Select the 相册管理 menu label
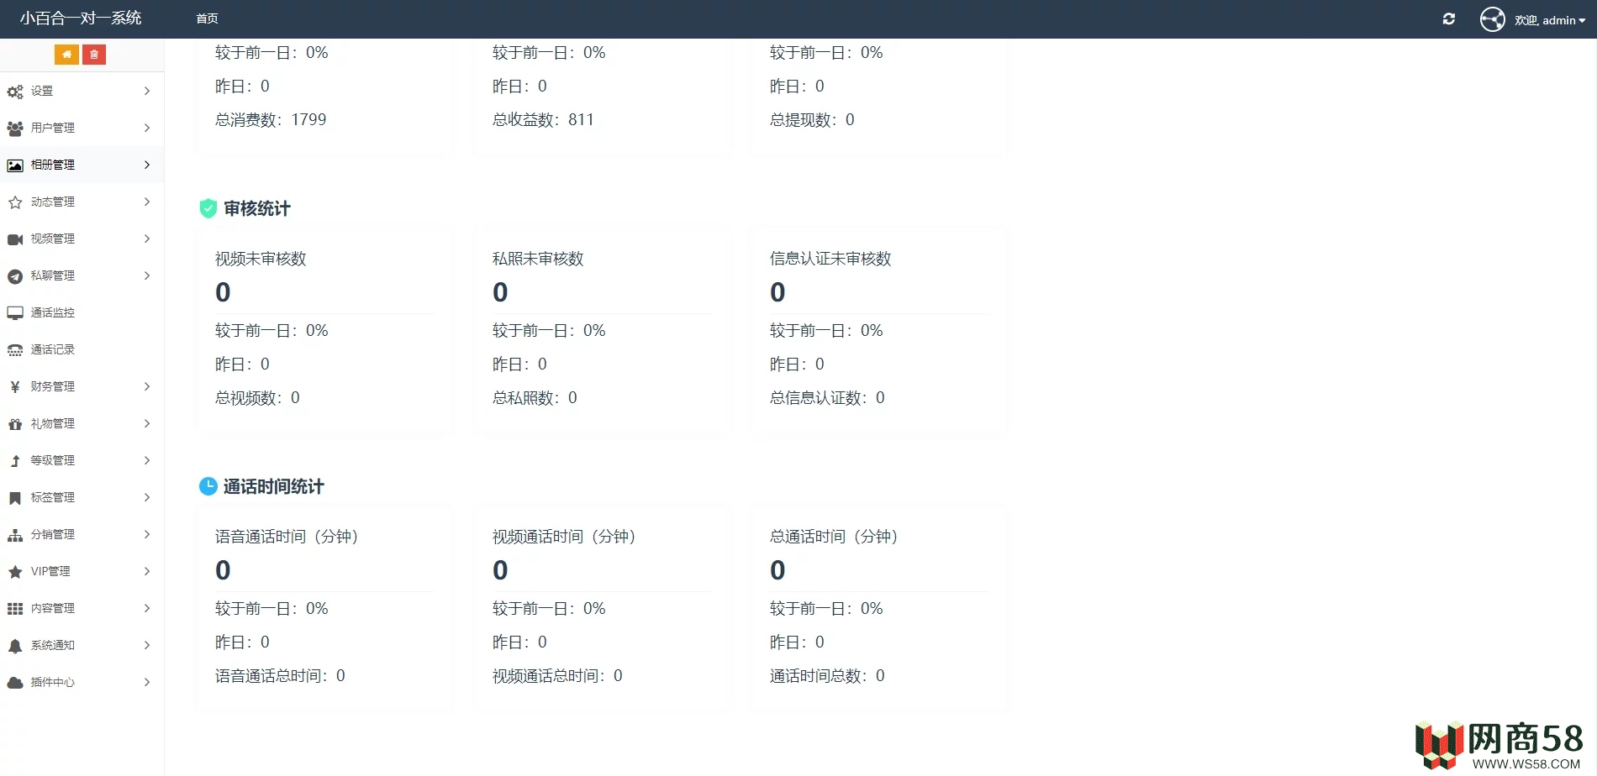The width and height of the screenshot is (1597, 776). pyautogui.click(x=53, y=165)
